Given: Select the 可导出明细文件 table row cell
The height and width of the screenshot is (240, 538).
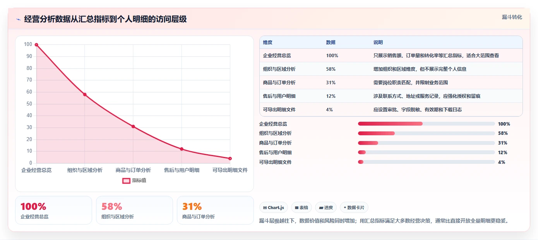Looking at the screenshot, I should coord(279,110).
